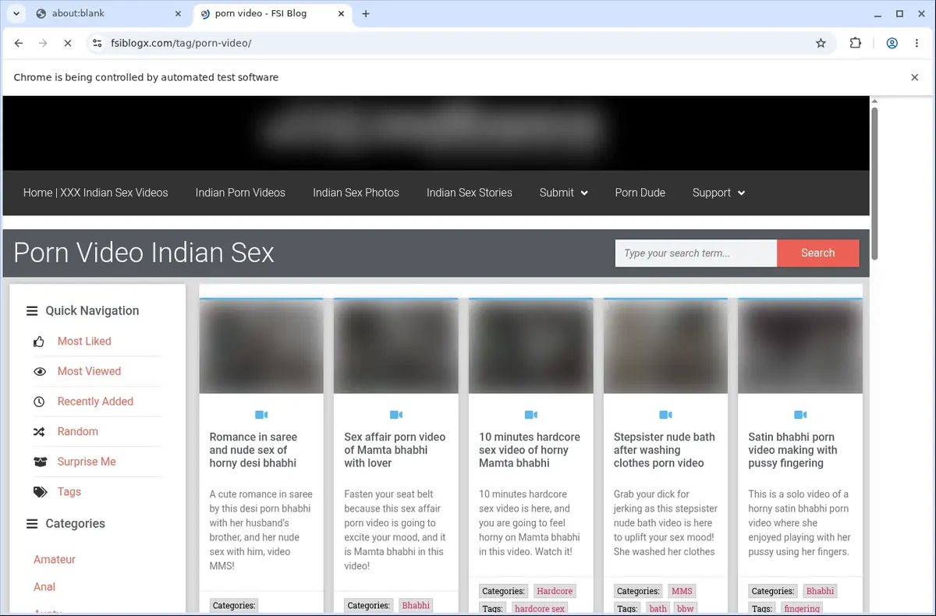The height and width of the screenshot is (616, 936).
Task: Open the Chrome profile icon
Action: coord(892,44)
